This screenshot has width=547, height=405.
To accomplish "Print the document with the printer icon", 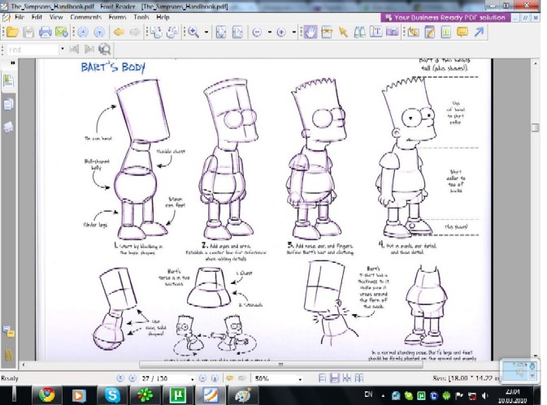I will point(46,32).
